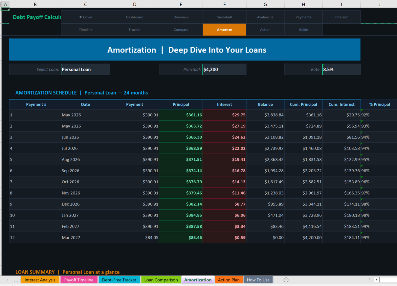Select column I header

342,4
